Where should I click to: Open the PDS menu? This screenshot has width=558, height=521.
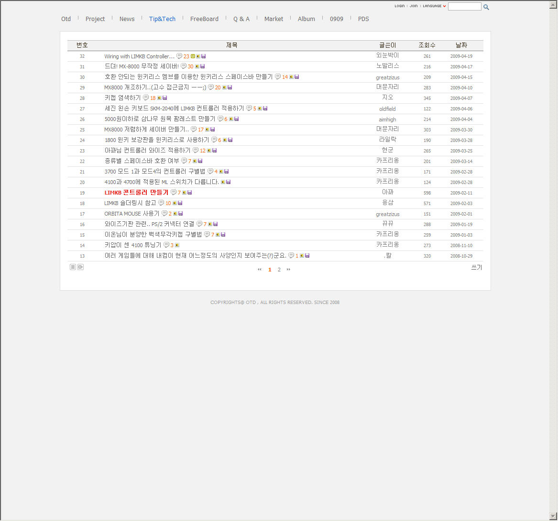pyautogui.click(x=363, y=19)
